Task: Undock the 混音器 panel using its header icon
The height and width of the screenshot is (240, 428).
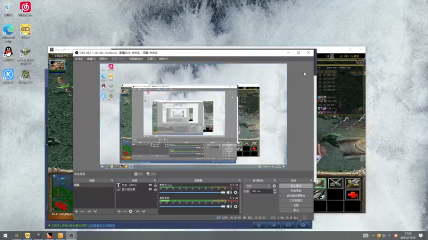Action: tap(240, 180)
